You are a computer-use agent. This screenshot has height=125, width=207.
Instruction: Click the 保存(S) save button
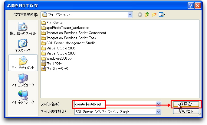click(186, 104)
